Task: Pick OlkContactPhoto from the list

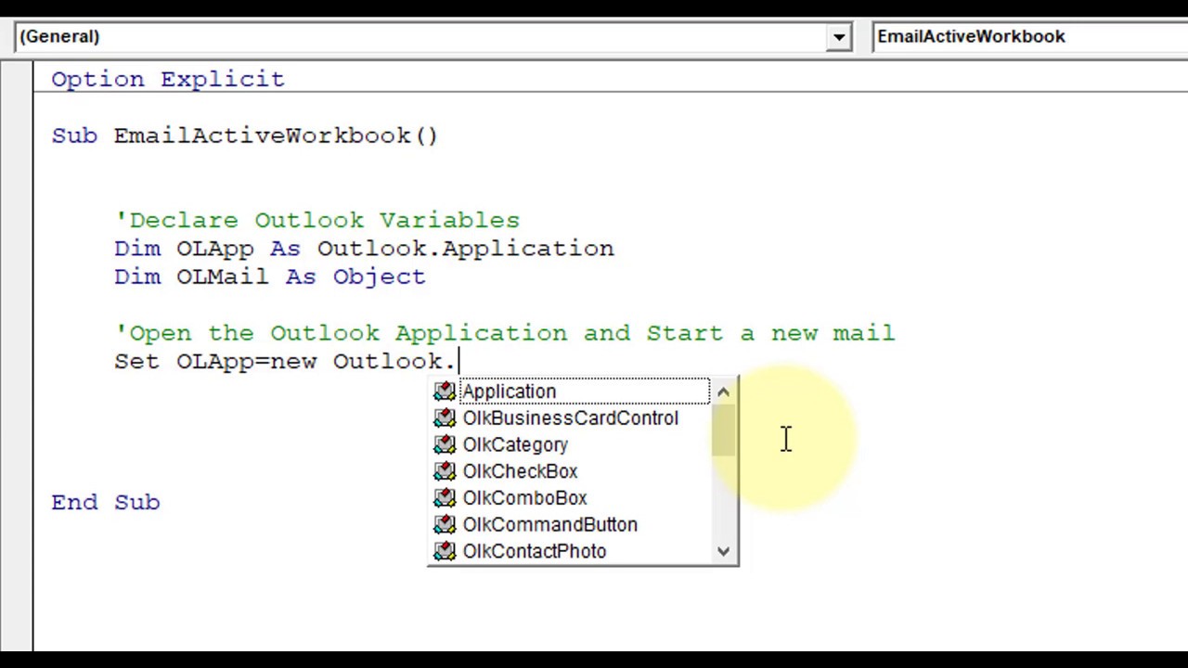Action: [534, 551]
